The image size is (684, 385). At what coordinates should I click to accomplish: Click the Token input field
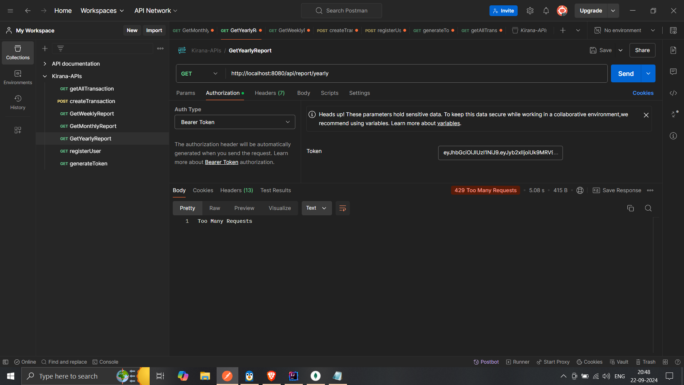coord(500,153)
